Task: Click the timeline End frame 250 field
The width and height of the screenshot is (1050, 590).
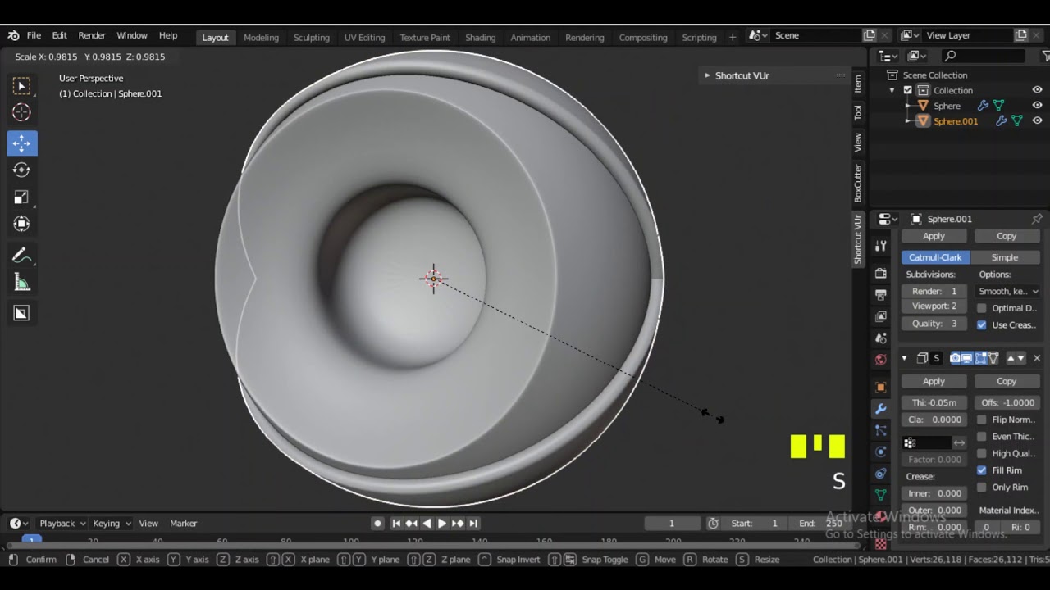Action: click(820, 523)
